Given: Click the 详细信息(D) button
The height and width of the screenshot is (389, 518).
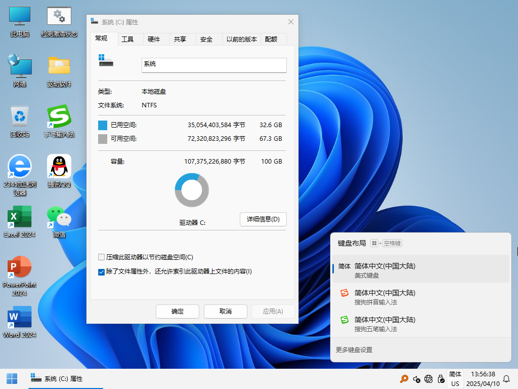Looking at the screenshot, I should point(263,219).
